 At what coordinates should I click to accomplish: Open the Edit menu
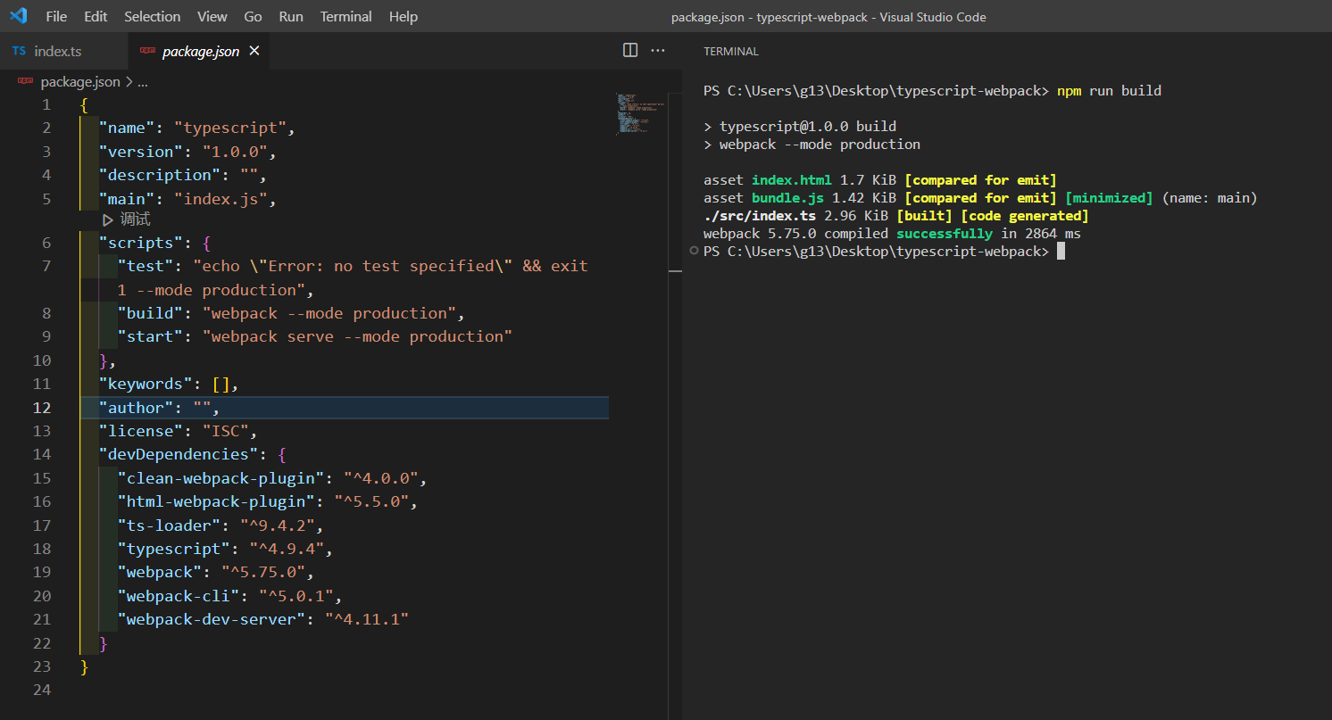coord(96,17)
